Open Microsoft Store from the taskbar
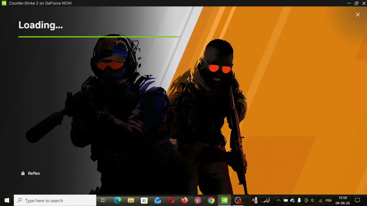The image size is (367, 206). tap(144, 201)
